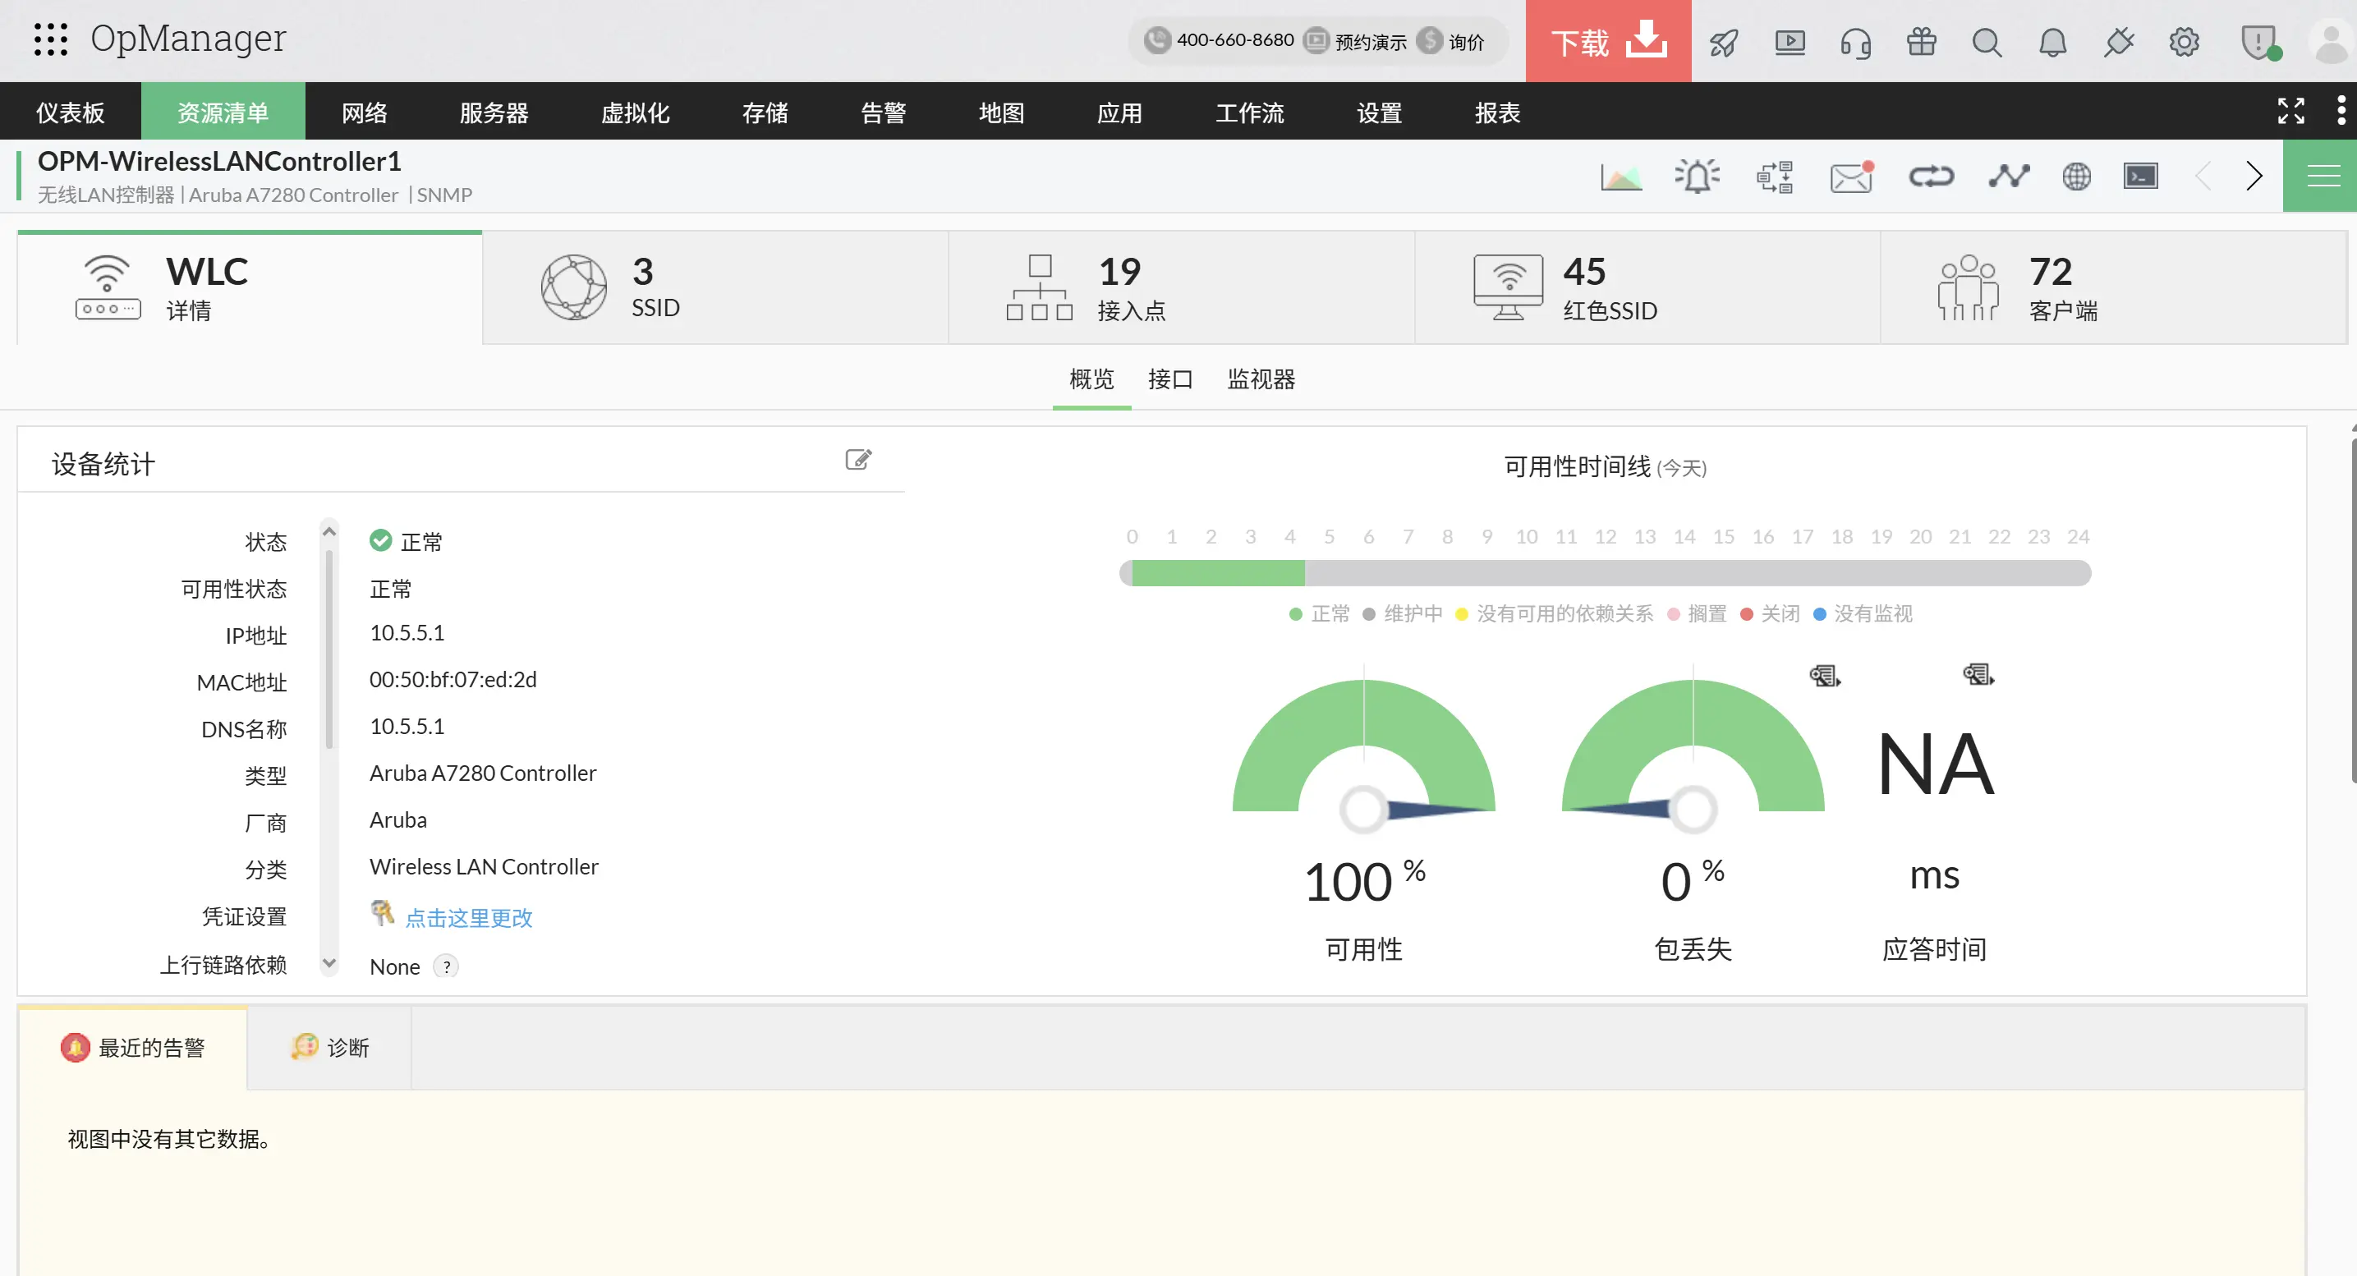The height and width of the screenshot is (1276, 2357).
Task: Click the notification bell in the top bar
Action: (x=2053, y=42)
